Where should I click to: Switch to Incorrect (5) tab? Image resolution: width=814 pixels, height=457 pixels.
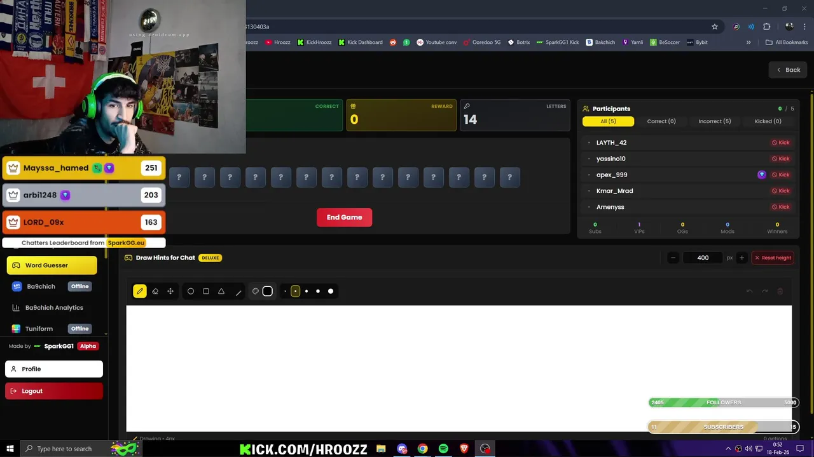[x=714, y=121]
